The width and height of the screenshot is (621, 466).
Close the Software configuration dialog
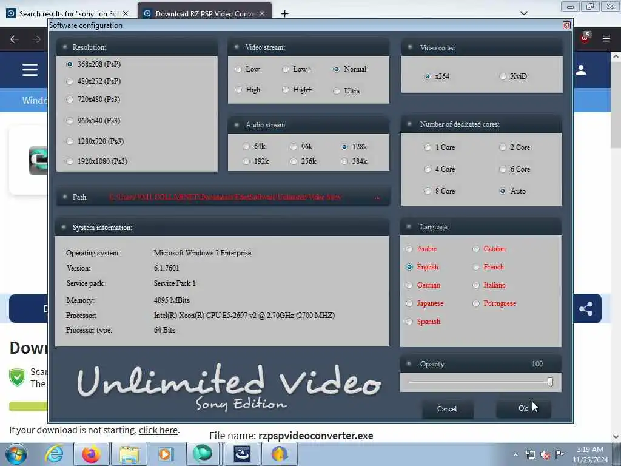[x=566, y=25]
